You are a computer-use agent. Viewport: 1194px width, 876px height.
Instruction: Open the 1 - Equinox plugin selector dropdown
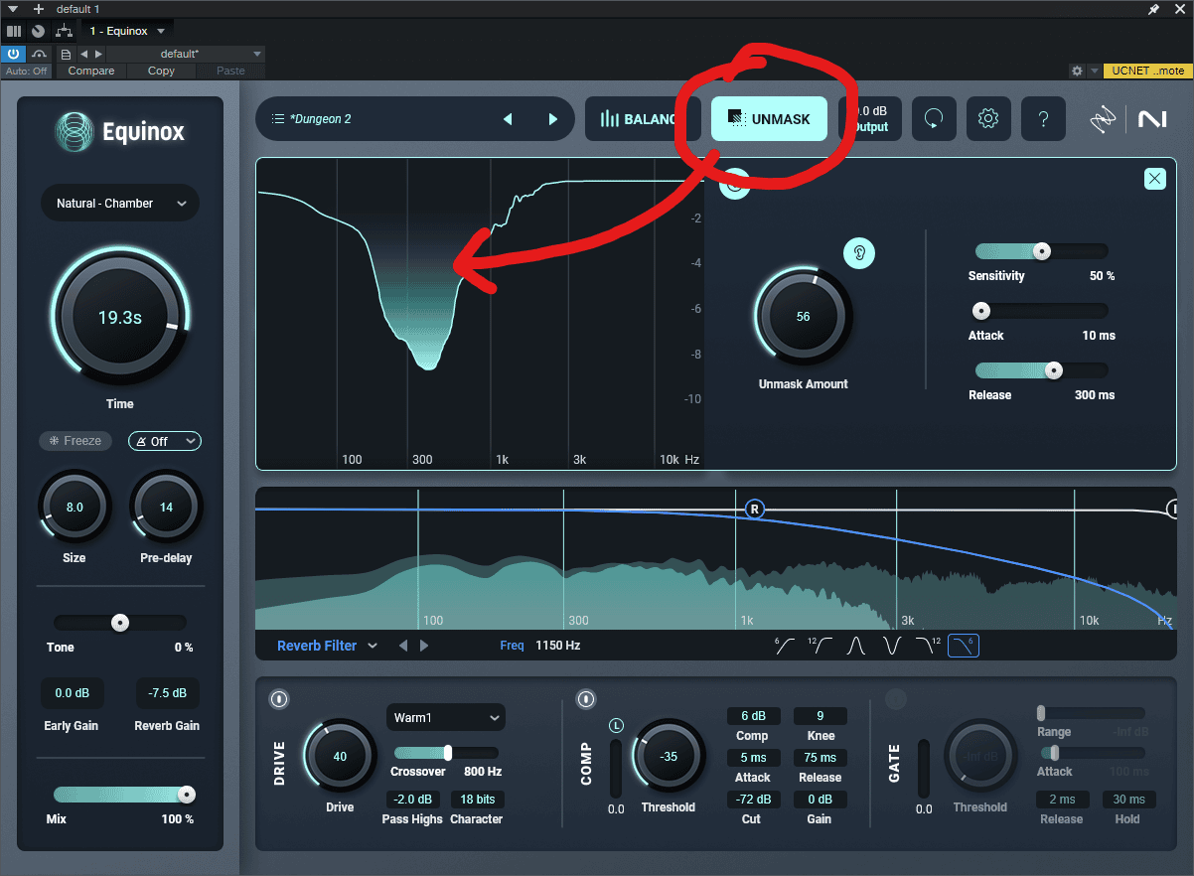[127, 31]
